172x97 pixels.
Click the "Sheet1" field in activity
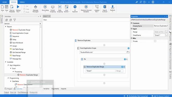click(100, 71)
